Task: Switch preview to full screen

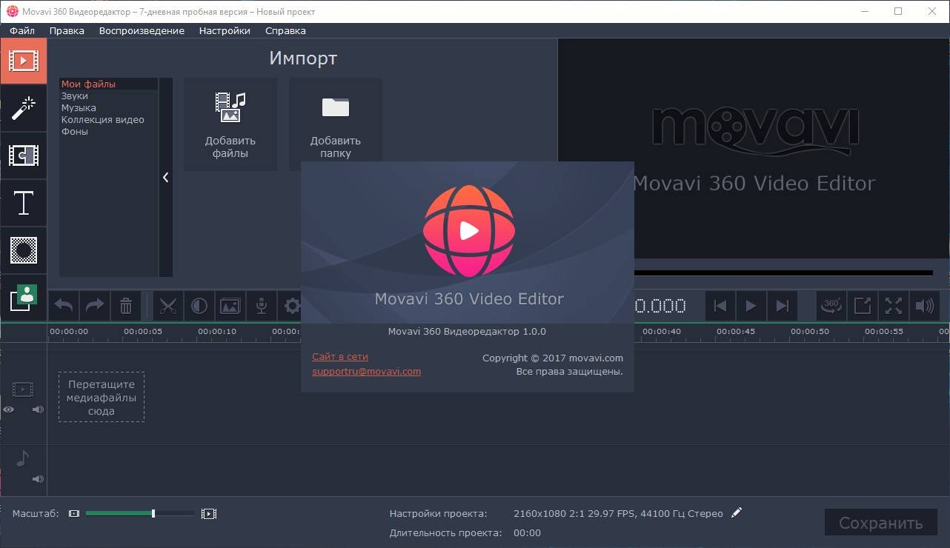Action: point(894,306)
